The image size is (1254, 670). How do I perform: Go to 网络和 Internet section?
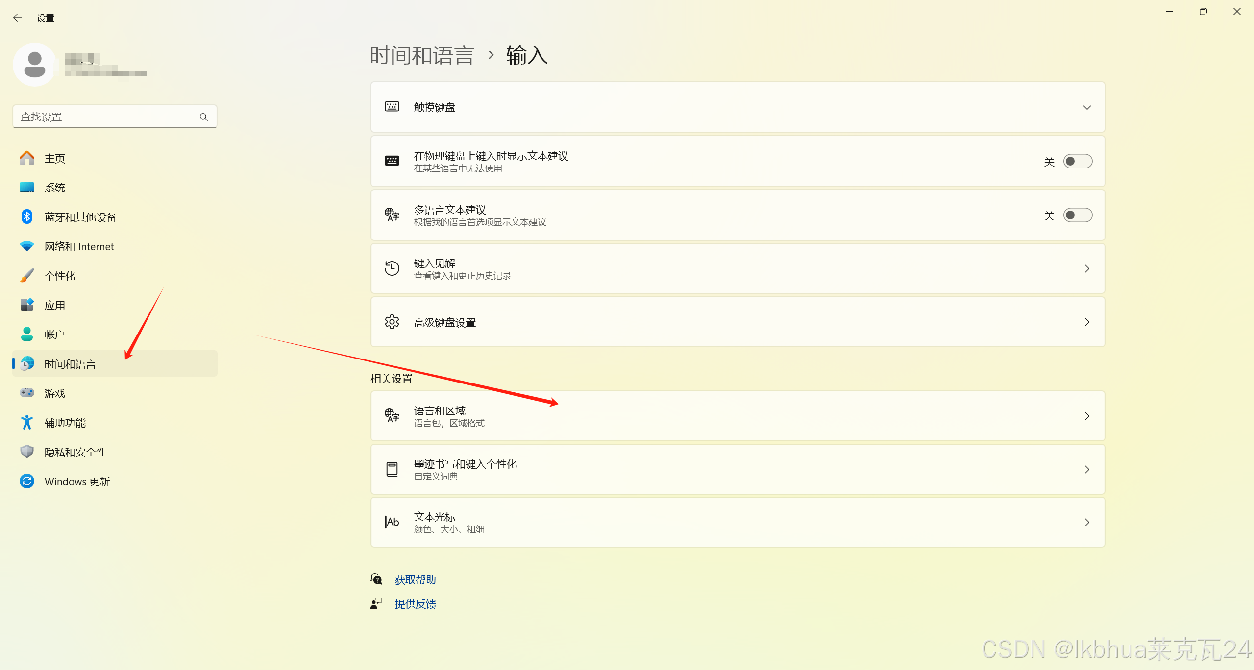click(79, 246)
